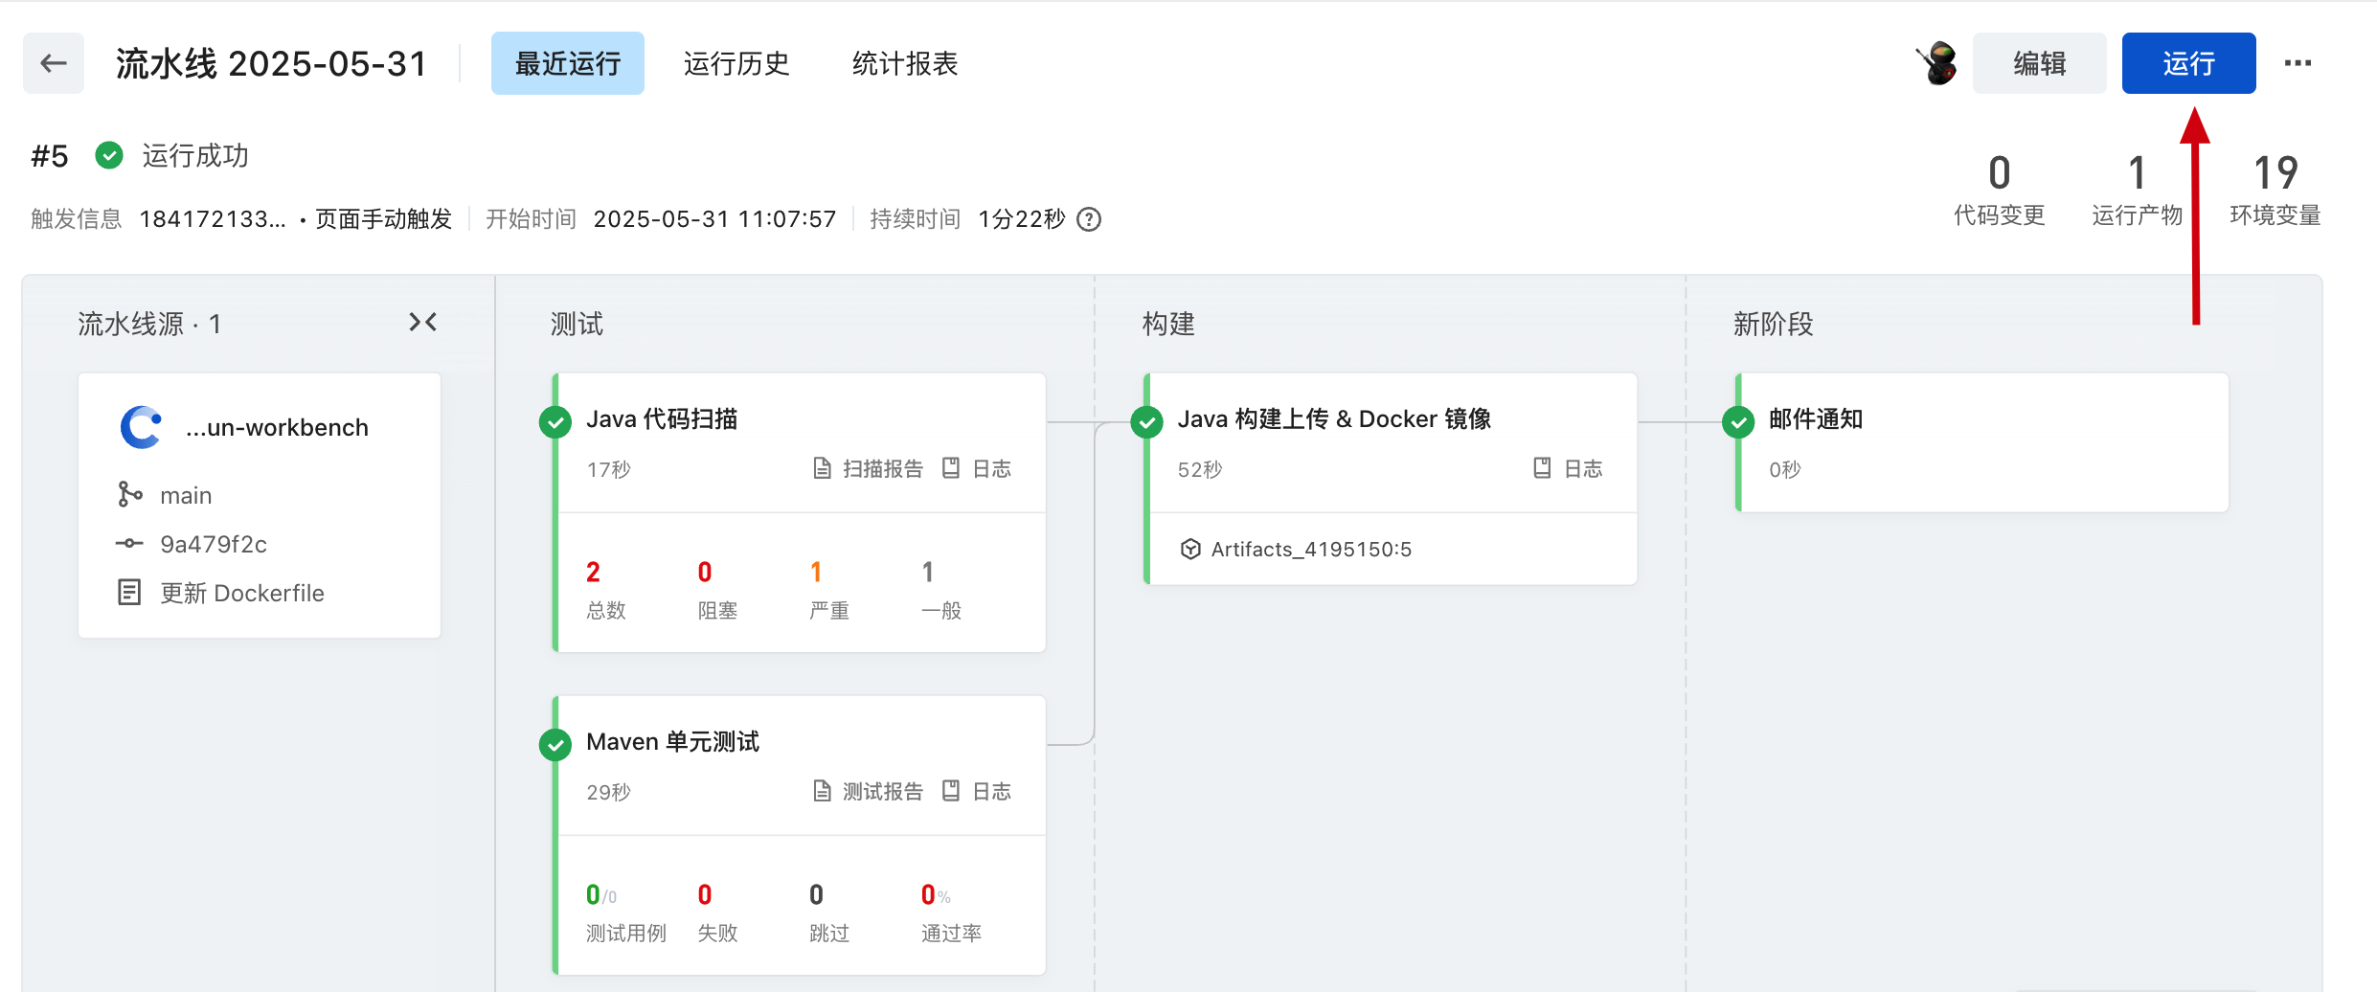This screenshot has height=992, width=2377.
Task: Click the Artifacts_4195150:5 package icon
Action: coord(1190,549)
